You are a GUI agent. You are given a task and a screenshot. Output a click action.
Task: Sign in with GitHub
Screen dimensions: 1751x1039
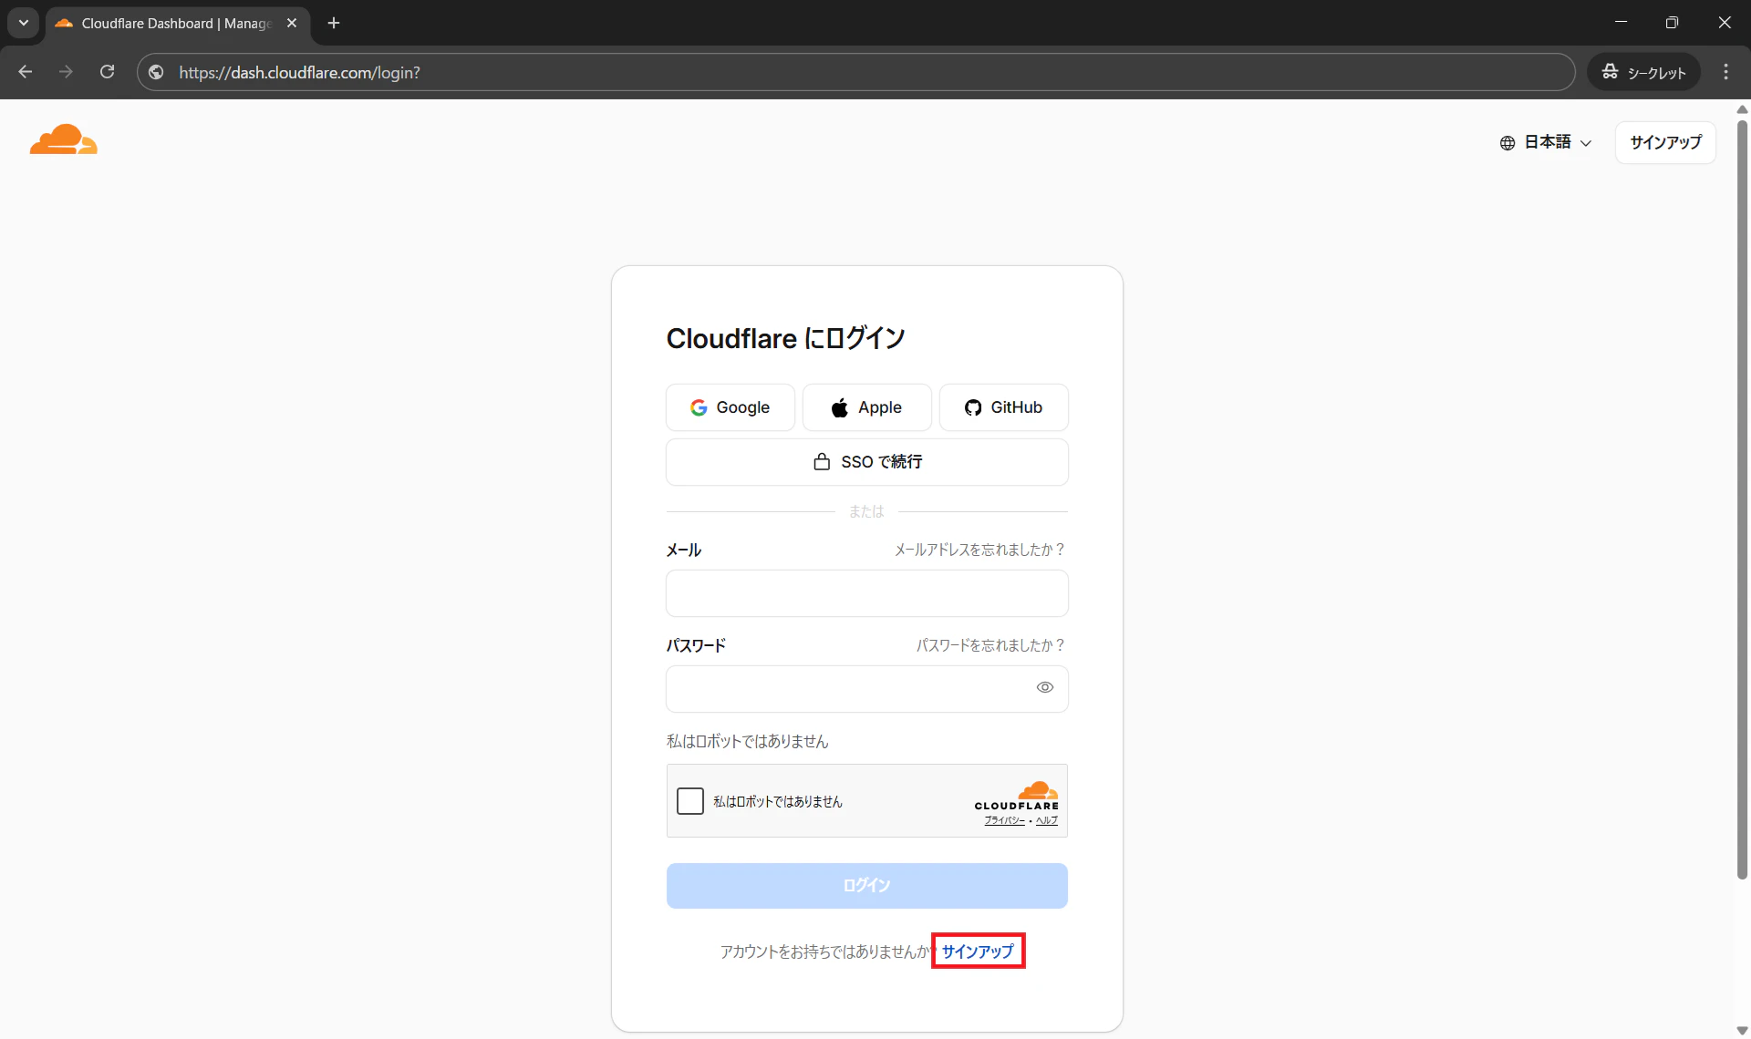[x=1003, y=407]
